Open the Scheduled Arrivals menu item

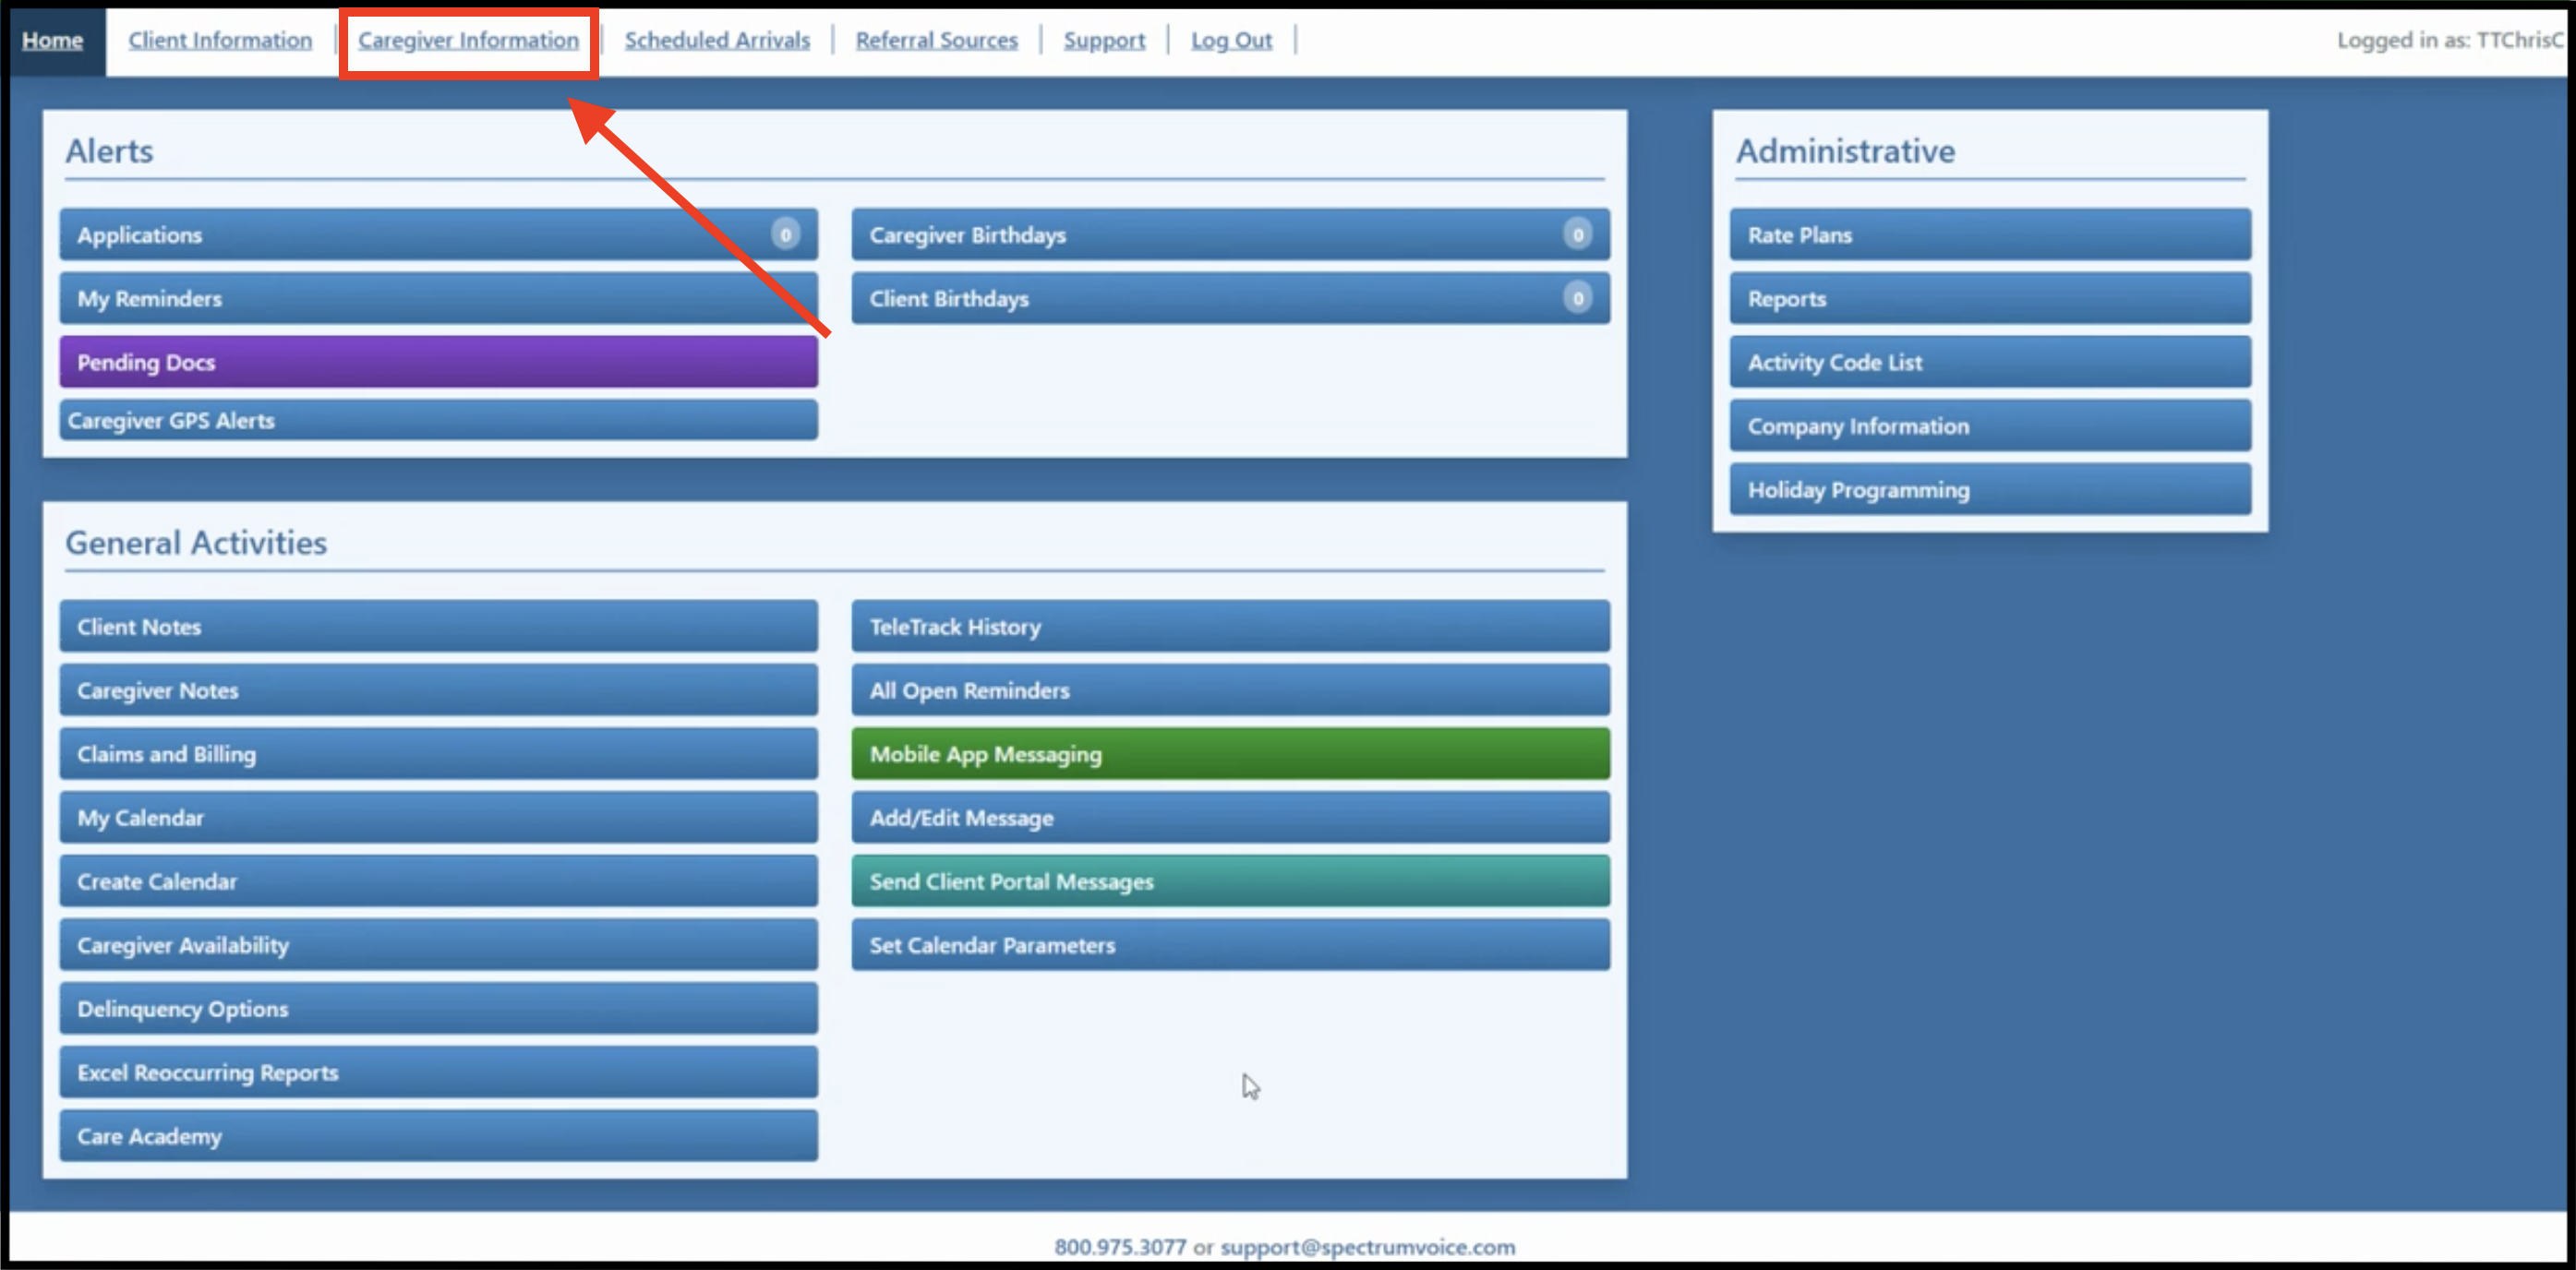click(x=717, y=40)
